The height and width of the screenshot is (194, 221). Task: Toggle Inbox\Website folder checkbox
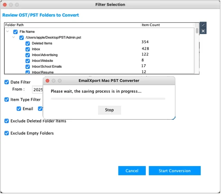[x=28, y=61]
